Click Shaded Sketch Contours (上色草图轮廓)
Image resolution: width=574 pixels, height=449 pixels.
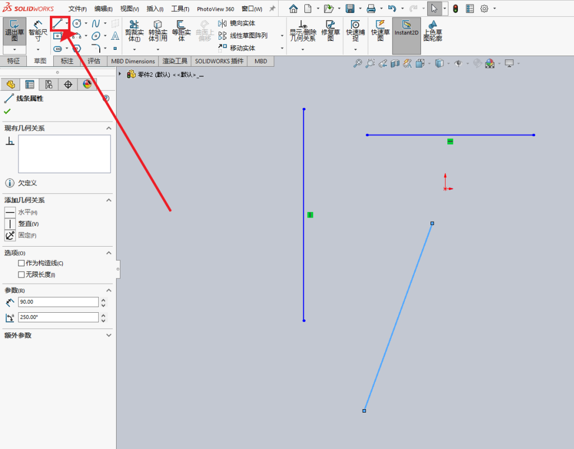point(433,31)
